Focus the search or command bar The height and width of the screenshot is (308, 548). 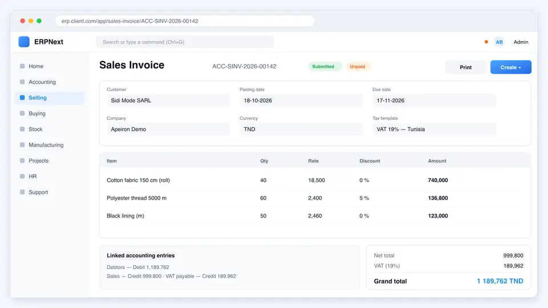185,42
